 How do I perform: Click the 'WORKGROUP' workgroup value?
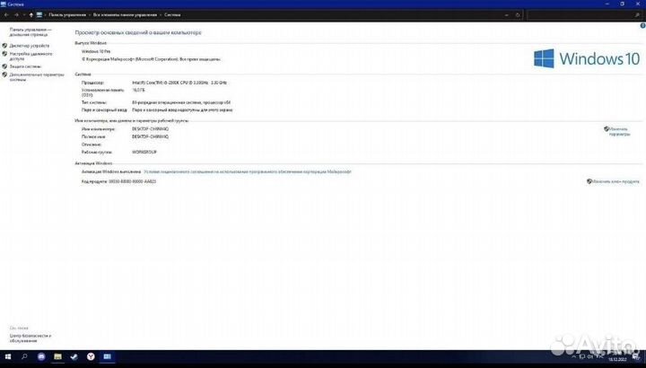point(144,152)
